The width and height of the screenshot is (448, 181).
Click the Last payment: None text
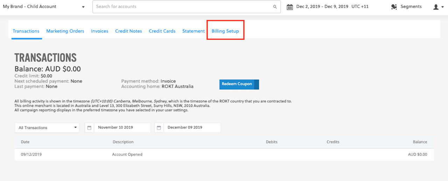36,86
